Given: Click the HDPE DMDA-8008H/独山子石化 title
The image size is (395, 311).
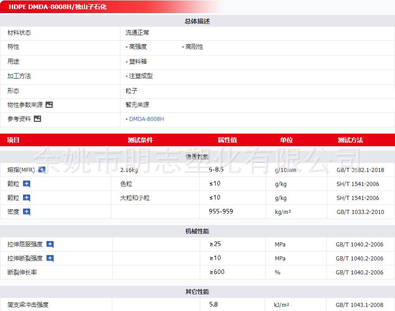Looking at the screenshot, I should tap(58, 7).
